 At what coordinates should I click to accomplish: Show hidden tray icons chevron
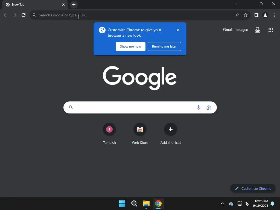tap(222, 203)
